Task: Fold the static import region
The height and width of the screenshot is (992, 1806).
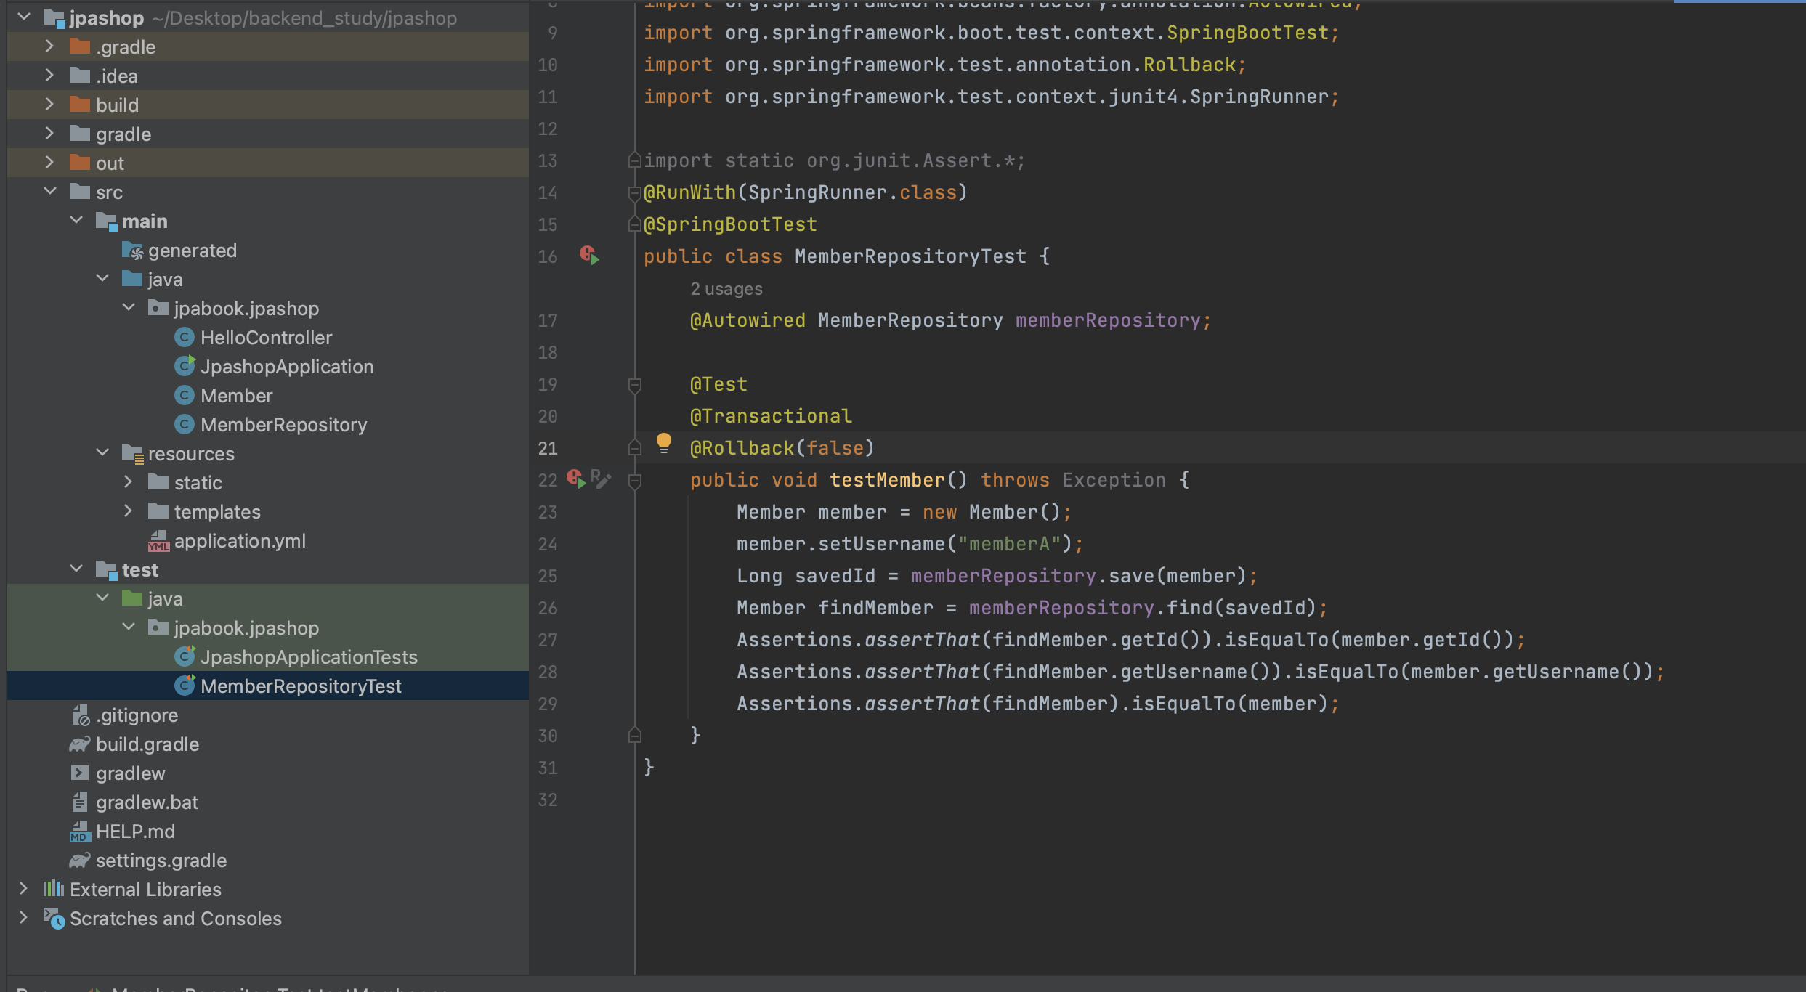Action: (x=634, y=160)
